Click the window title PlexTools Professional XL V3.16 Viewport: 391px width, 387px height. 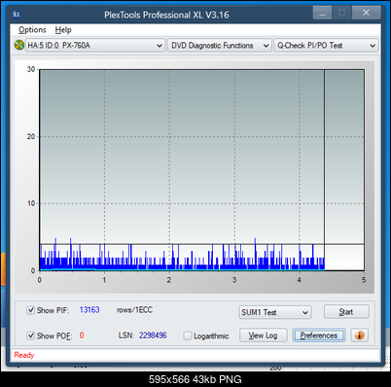point(166,15)
